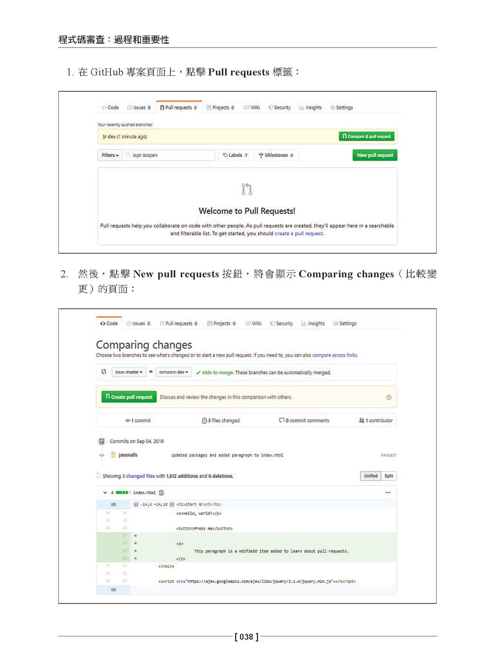Viewport: 495px width, 670px height.
Task: Open commit 'Updated packages and added paragraph' message
Action: [x=227, y=455]
